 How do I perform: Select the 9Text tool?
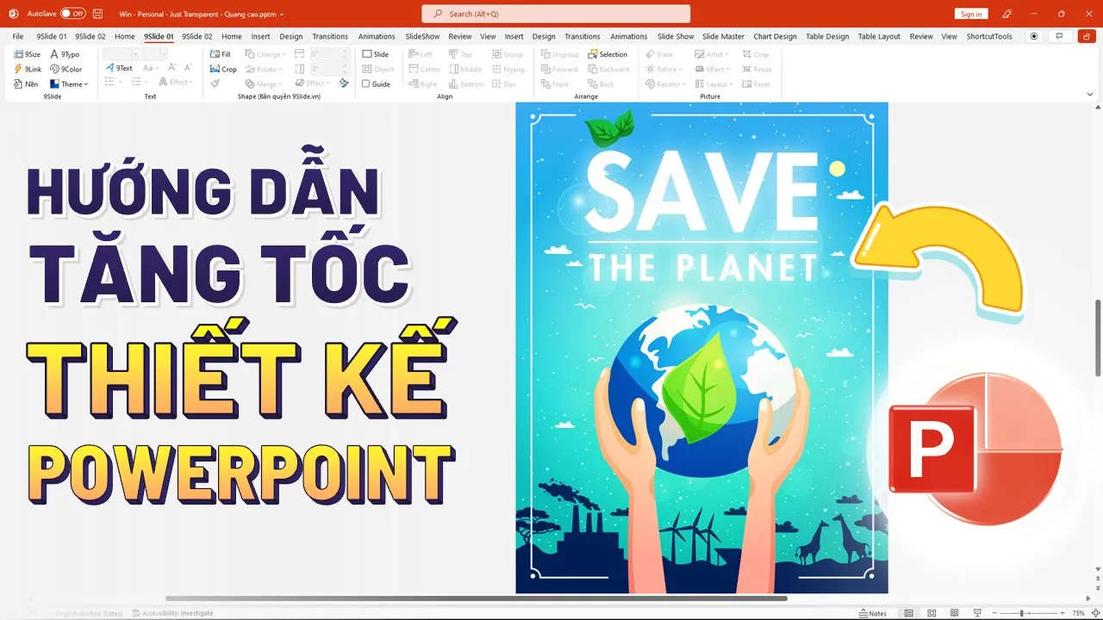point(119,69)
